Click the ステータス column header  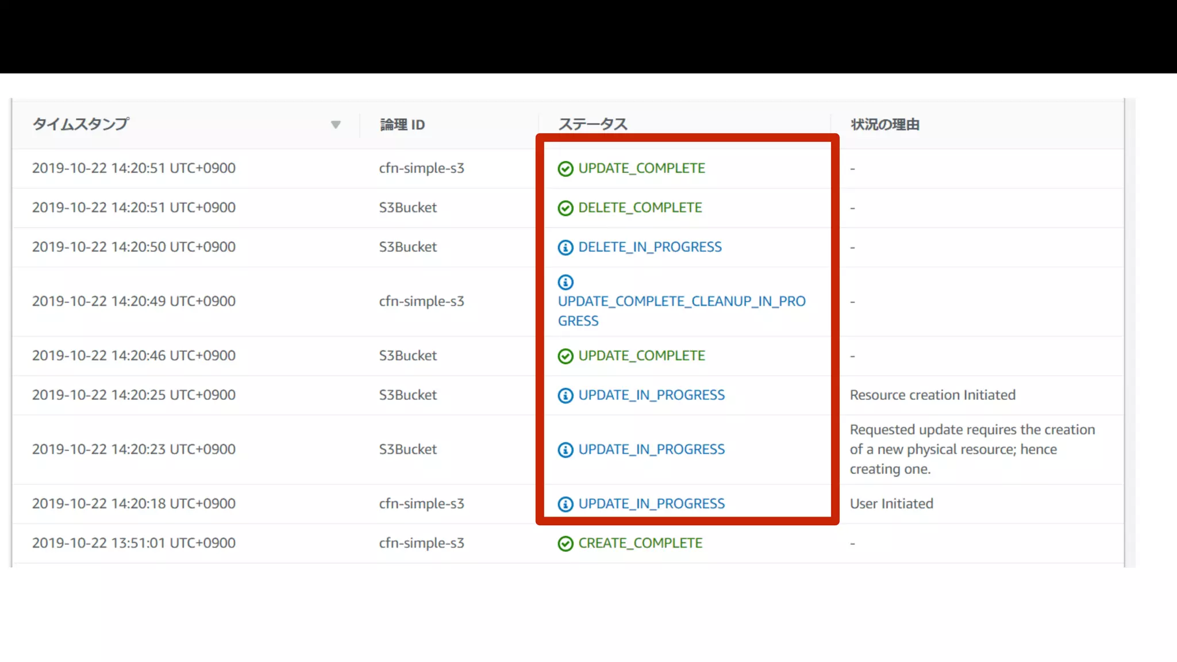tap(593, 124)
